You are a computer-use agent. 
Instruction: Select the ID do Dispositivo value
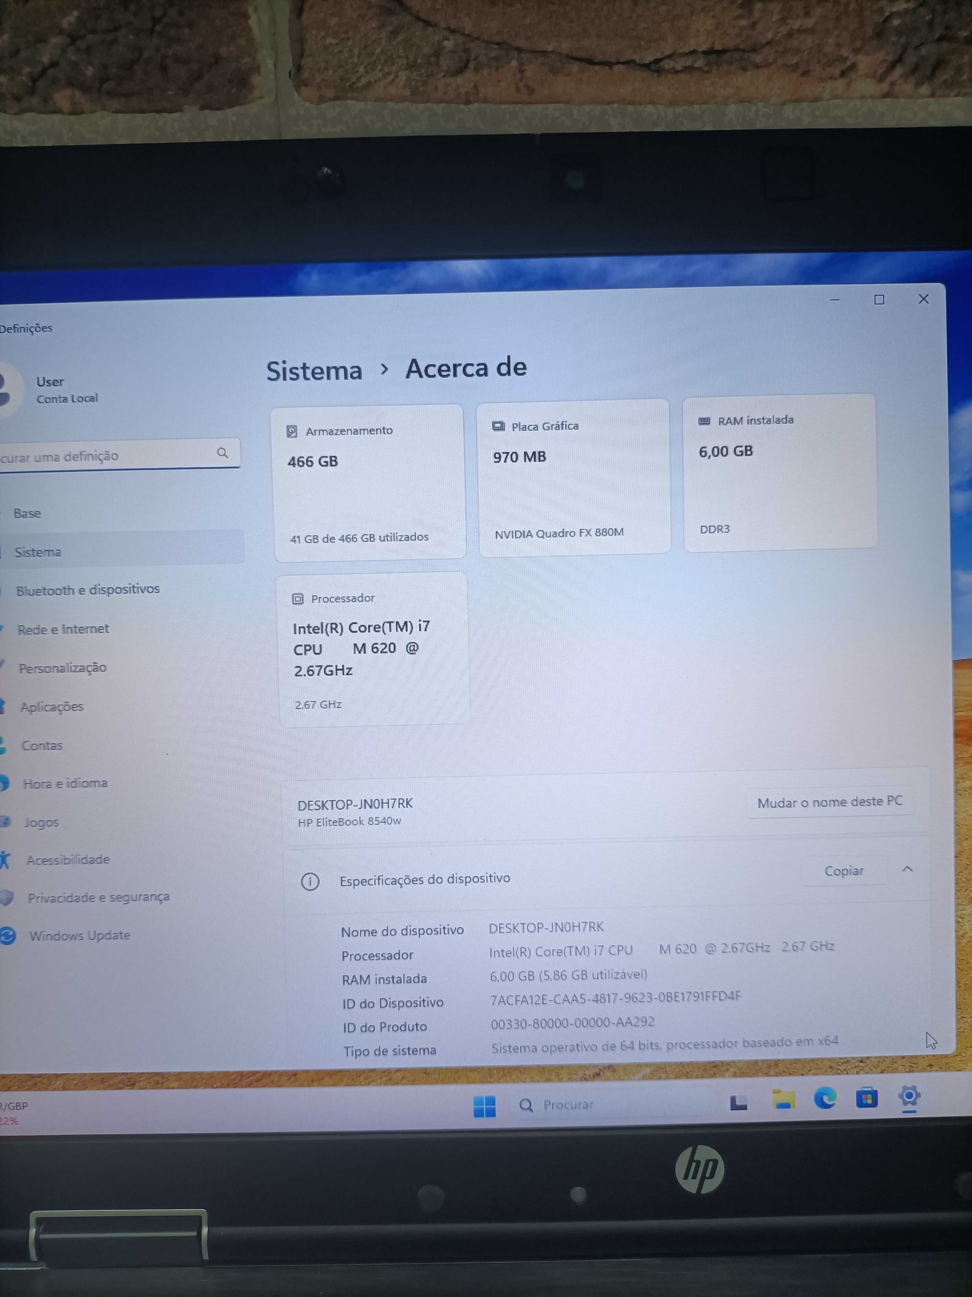[x=615, y=998]
